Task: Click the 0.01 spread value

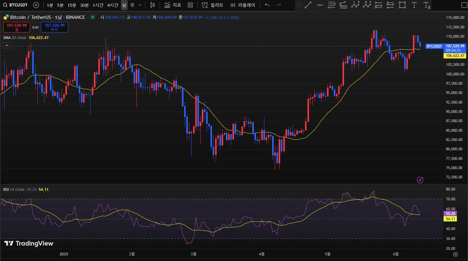Action: tap(36, 28)
